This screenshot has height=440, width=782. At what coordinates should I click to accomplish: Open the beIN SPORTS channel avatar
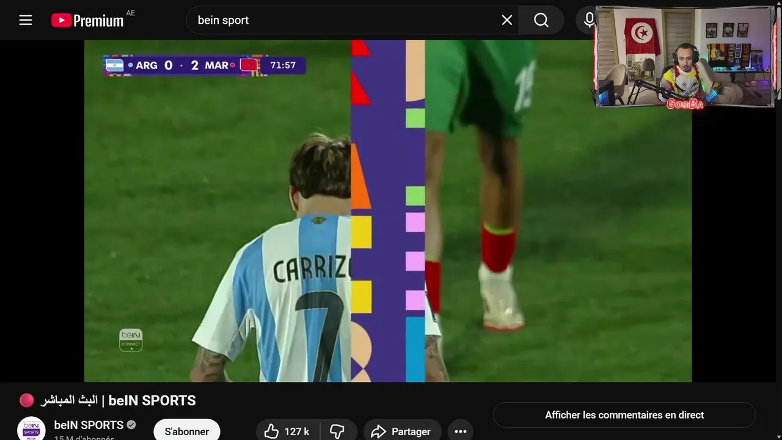(31, 429)
